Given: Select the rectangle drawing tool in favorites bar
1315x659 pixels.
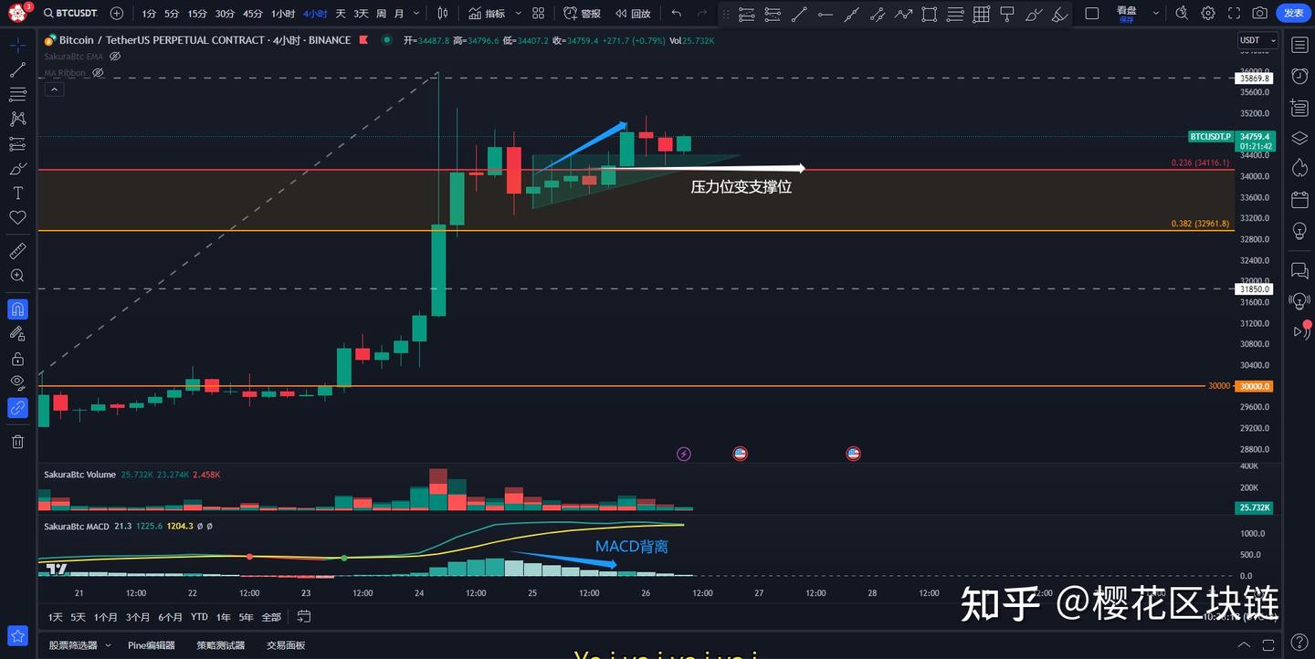Looking at the screenshot, I should pos(929,14).
